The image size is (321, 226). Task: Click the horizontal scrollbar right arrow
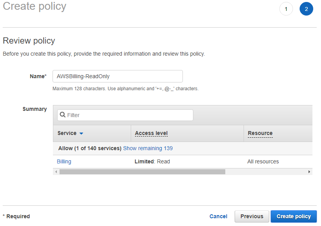[309, 172]
